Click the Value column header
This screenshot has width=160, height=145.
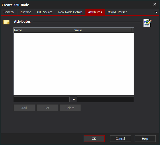pyautogui.click(x=103, y=30)
